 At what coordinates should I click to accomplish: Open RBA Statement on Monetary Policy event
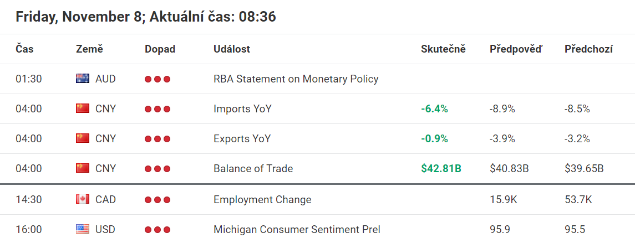[296, 79]
